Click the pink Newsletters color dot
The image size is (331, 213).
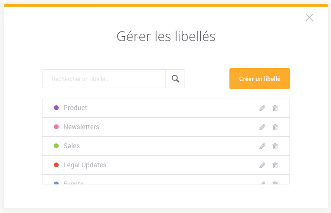click(x=56, y=127)
